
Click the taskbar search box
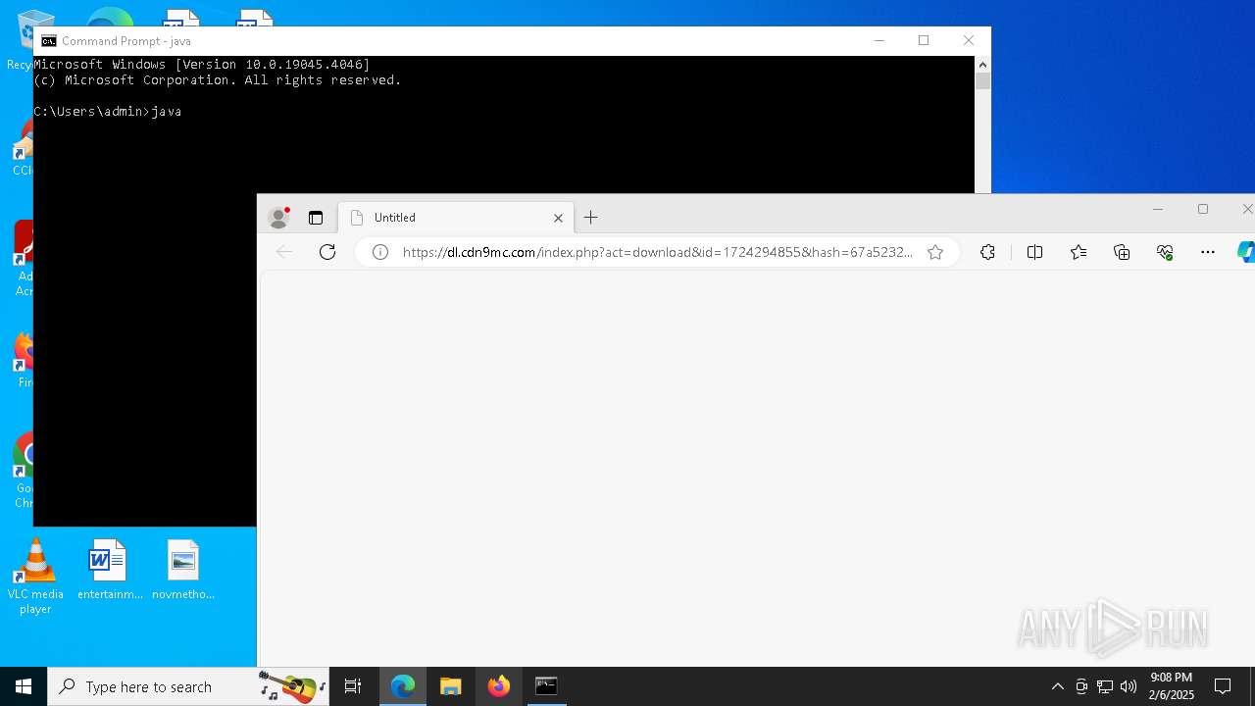189,686
